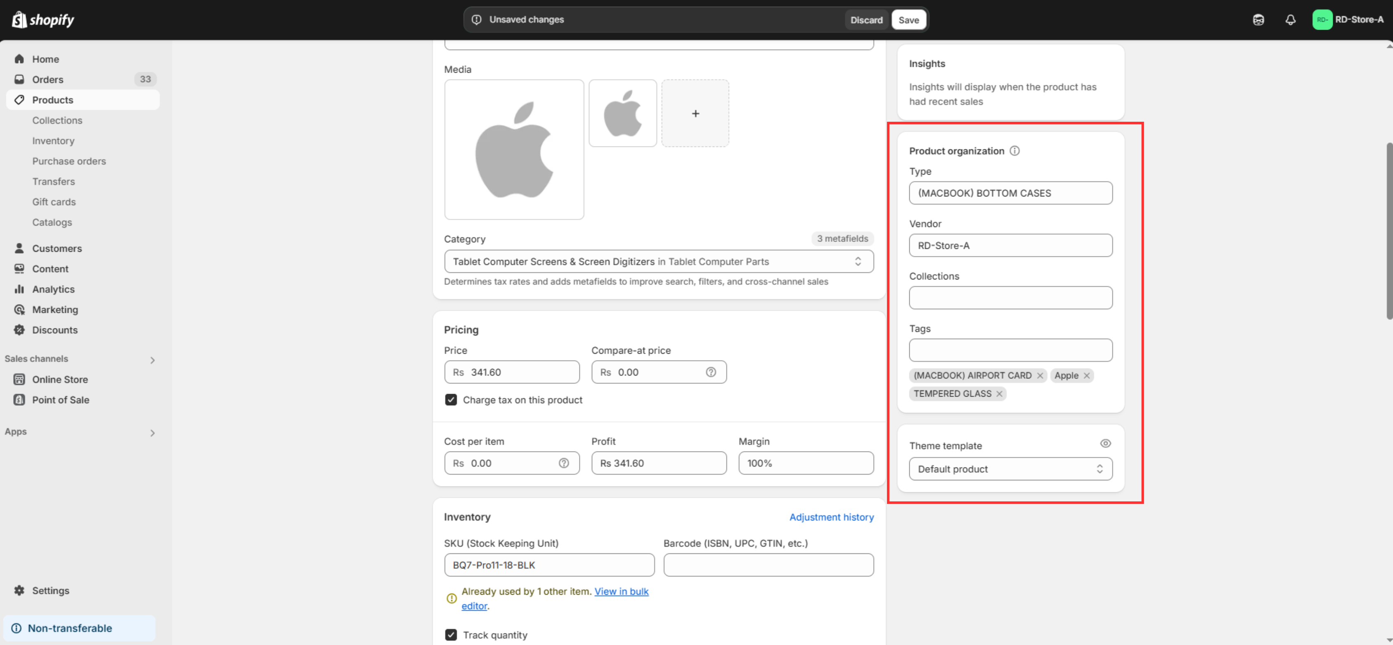
Task: Open View in bulk editor link
Action: coord(621,591)
